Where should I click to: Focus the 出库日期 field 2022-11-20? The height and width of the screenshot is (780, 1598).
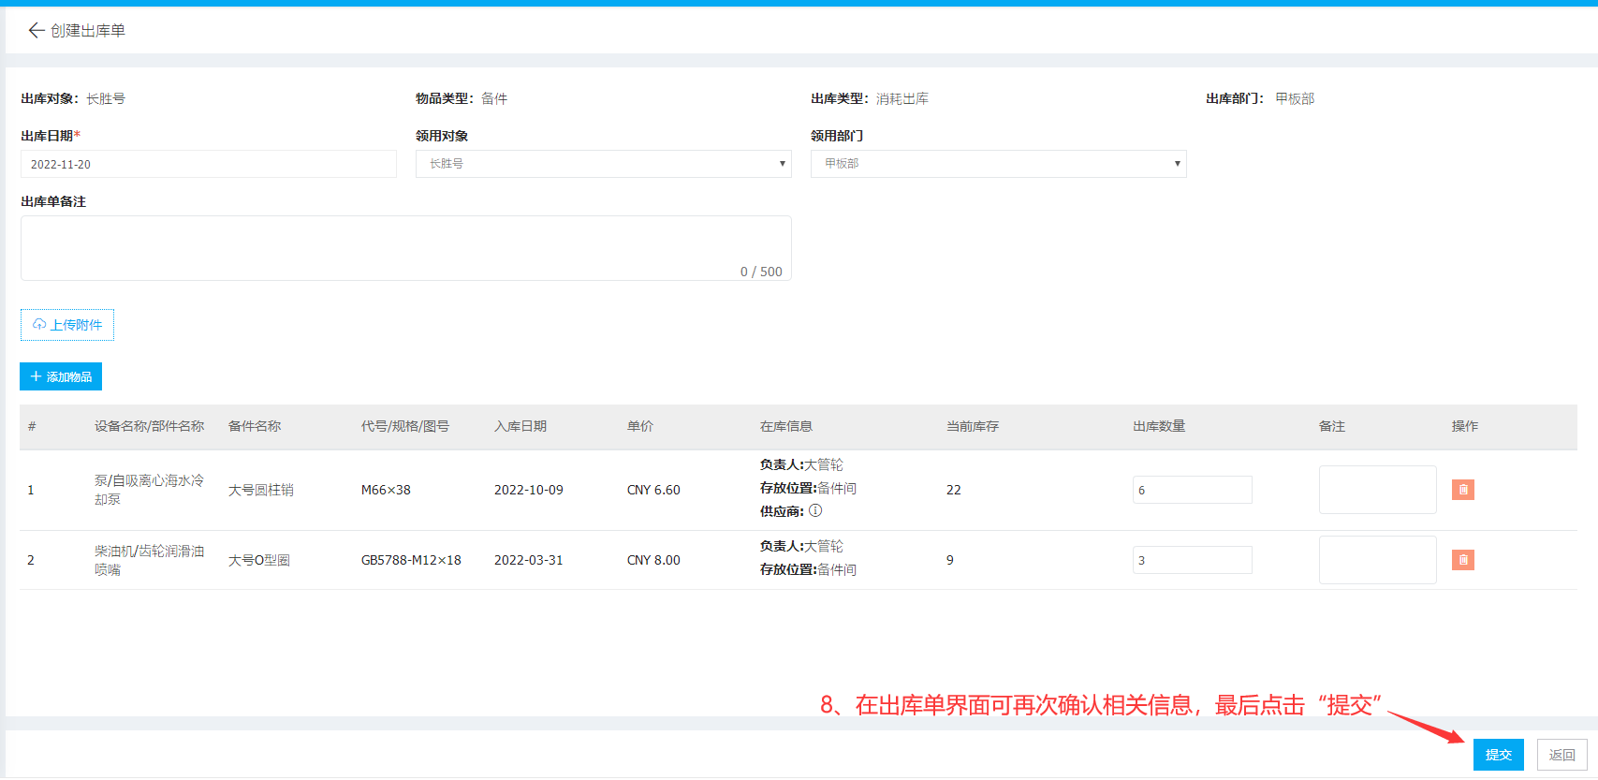click(x=209, y=164)
